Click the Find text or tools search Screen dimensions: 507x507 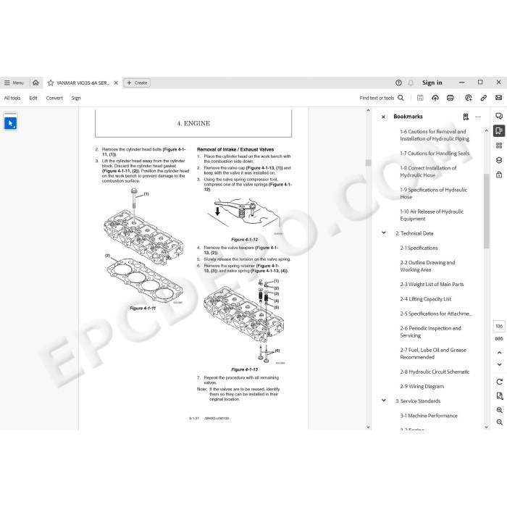[x=382, y=98]
